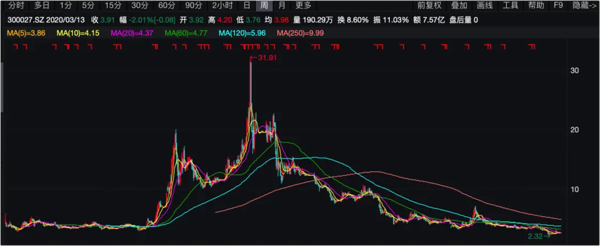
Task: Click the MA(250)=9.99 indicator label
Action: 300,33
